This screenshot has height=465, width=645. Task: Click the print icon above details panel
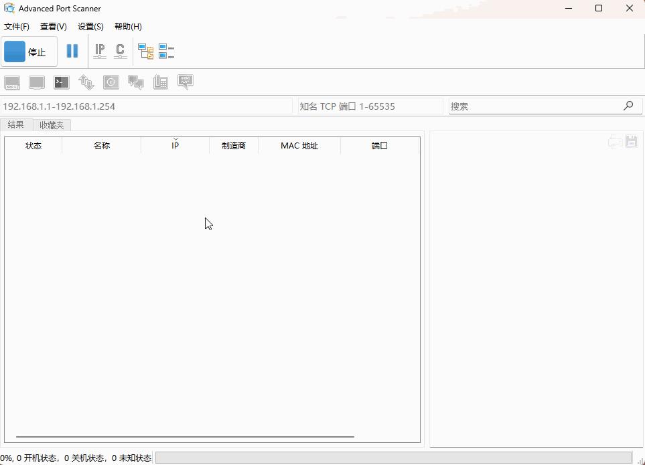pyautogui.click(x=614, y=141)
